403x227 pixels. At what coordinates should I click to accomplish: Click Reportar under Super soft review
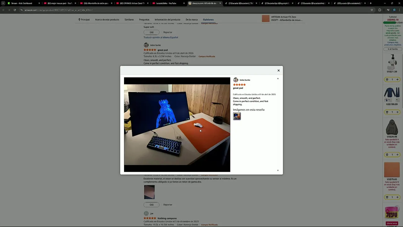pyautogui.click(x=168, y=32)
